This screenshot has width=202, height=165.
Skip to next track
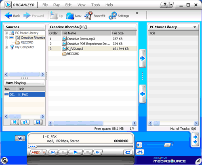(x=97, y=152)
